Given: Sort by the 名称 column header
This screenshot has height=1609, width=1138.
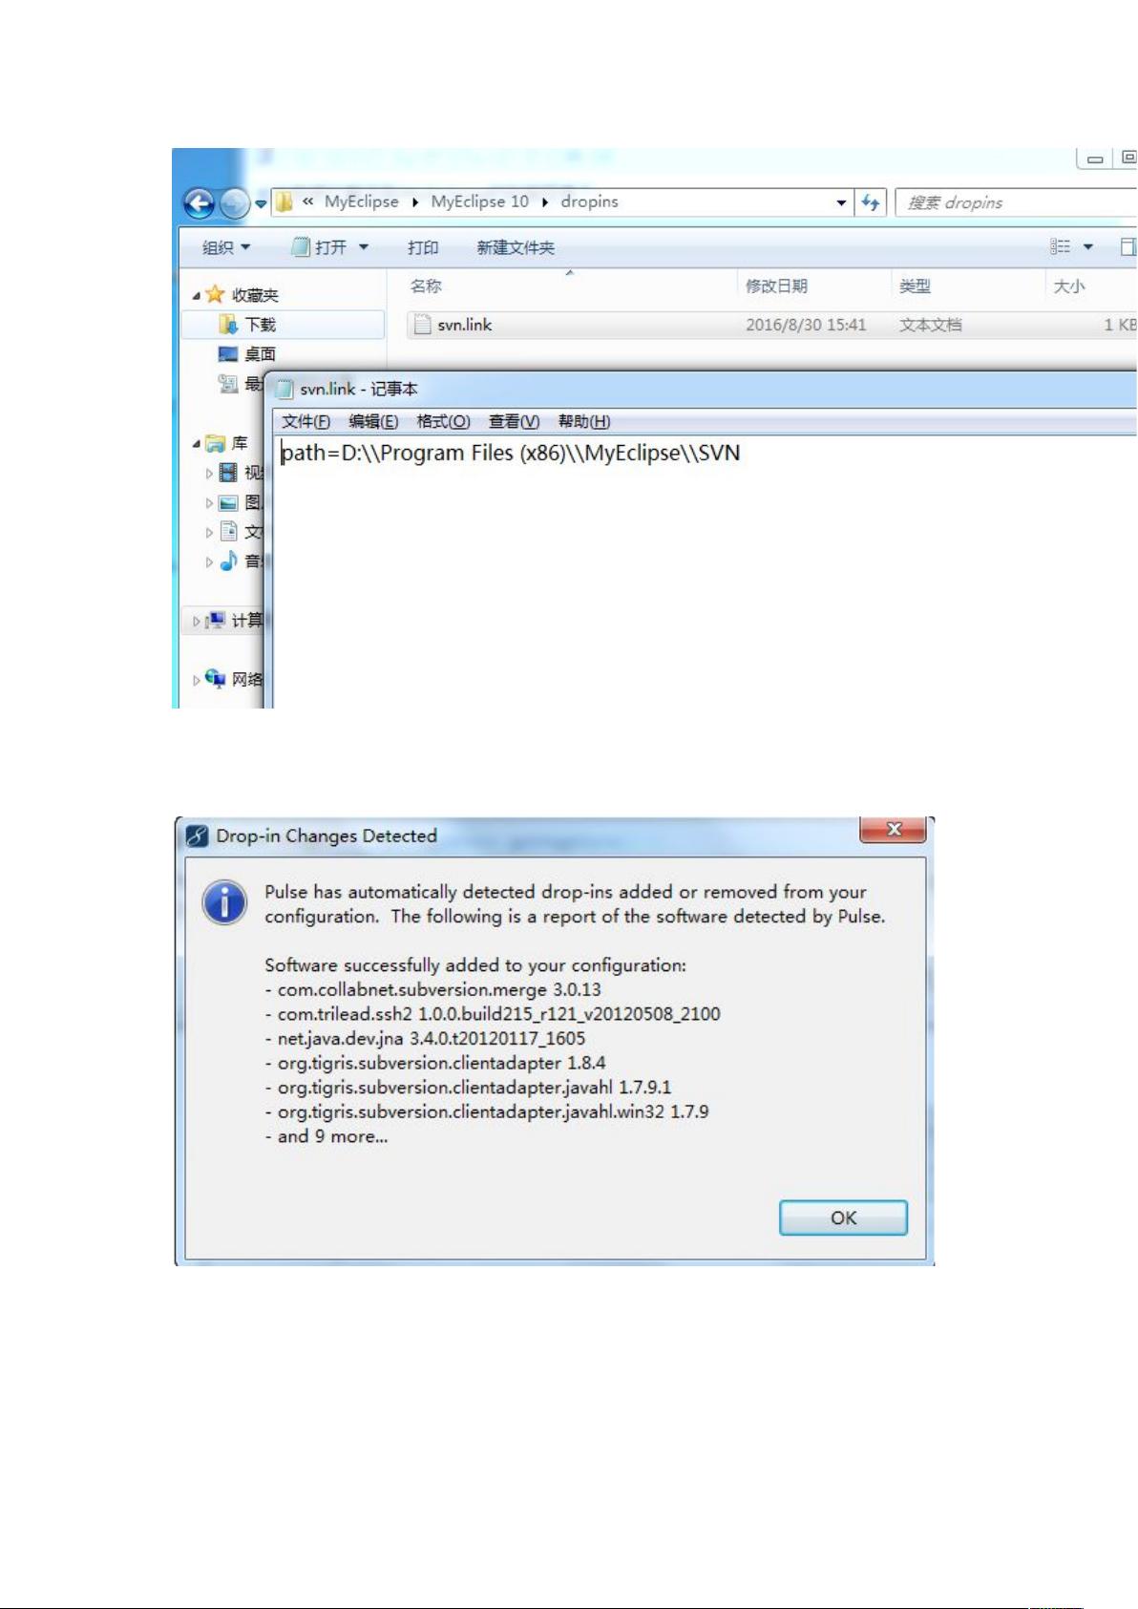Looking at the screenshot, I should [426, 286].
